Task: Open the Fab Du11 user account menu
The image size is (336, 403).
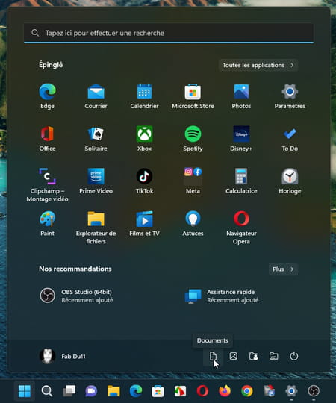Action: pos(63,356)
